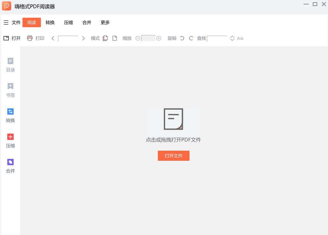
Task: Click the 打开 folder icon in the toolbar
Action: [x=6, y=38]
